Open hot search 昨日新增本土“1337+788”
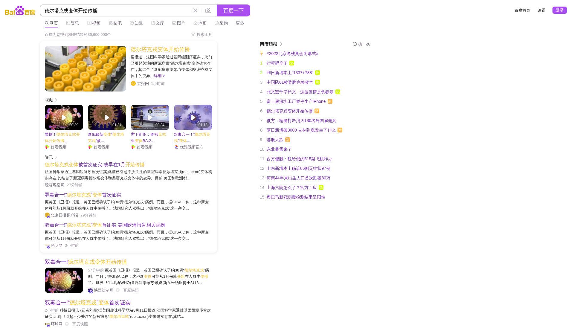The width and height of the screenshot is (574, 328). [x=290, y=73]
